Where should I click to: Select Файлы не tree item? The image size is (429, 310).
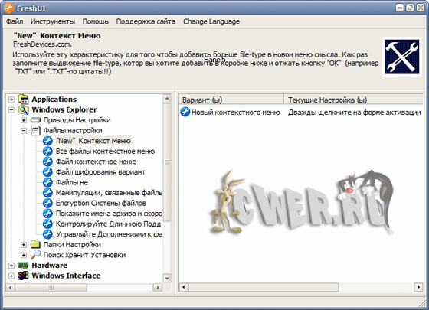[72, 182]
